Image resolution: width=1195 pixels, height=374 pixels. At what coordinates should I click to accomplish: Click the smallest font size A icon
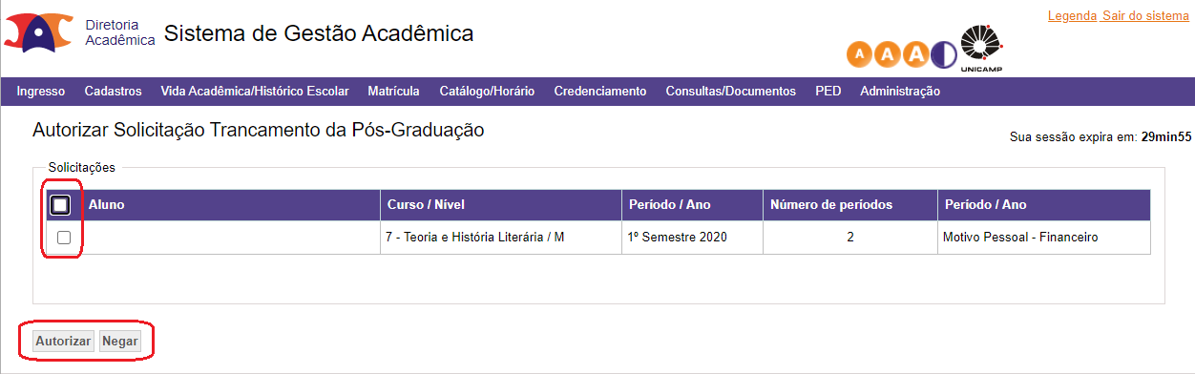(x=860, y=53)
